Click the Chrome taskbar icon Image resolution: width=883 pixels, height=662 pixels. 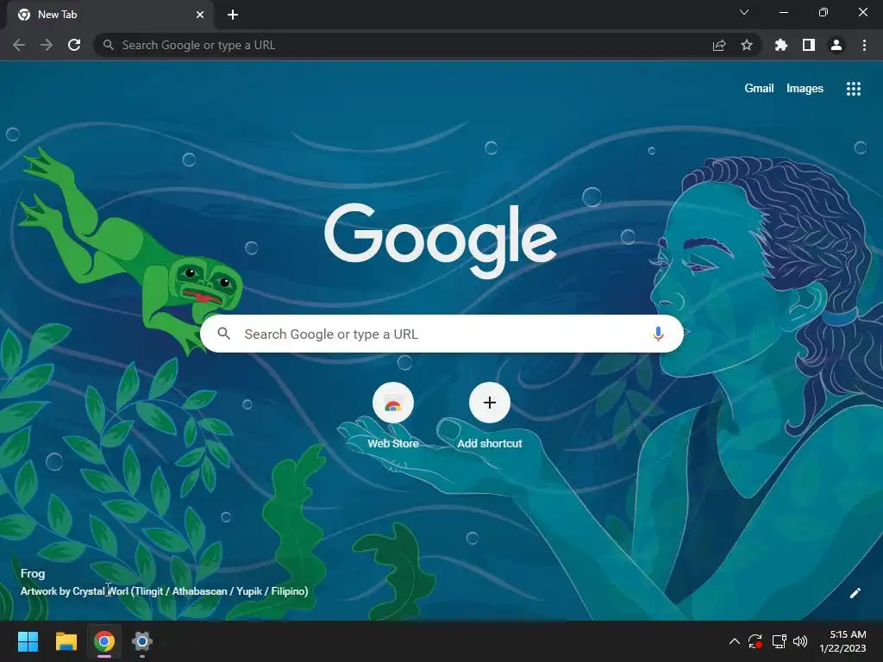coord(104,641)
